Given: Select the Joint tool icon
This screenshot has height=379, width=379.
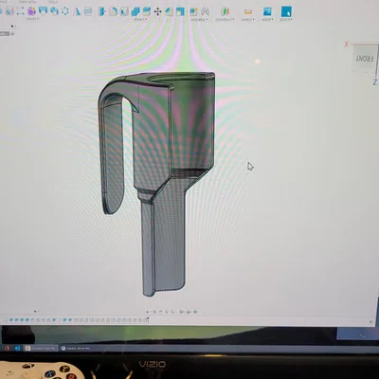Looking at the screenshot, I should coord(206,11).
